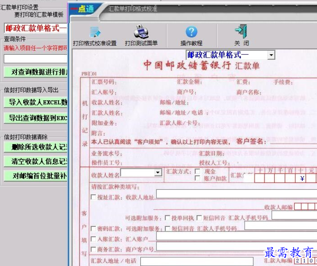This screenshot has width=317, height=266.
Task: Click the 汇入账户 input field
Action: [x=236, y=236]
